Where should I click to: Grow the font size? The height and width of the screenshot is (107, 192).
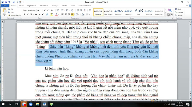(44, 10)
